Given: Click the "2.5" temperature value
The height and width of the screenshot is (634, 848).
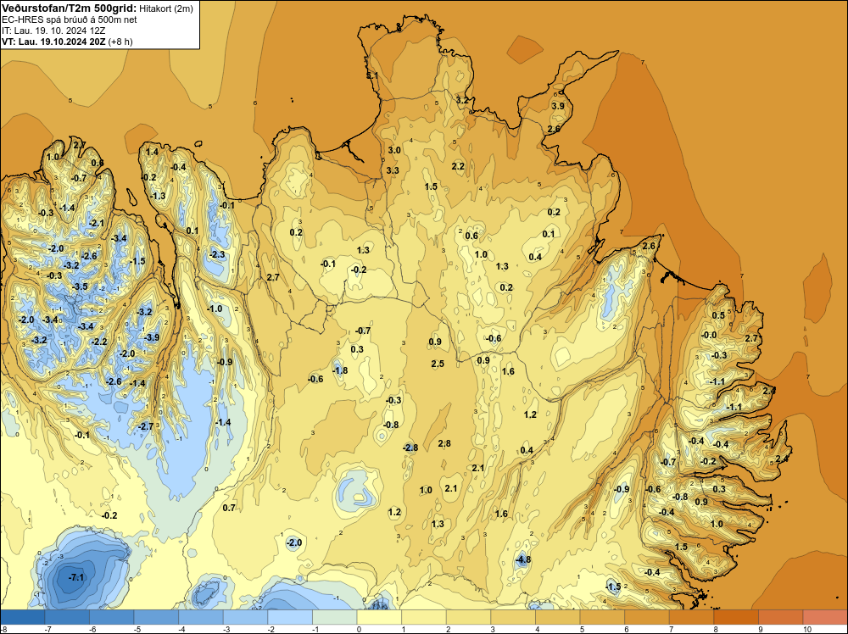Looking at the screenshot, I should pos(438,364).
